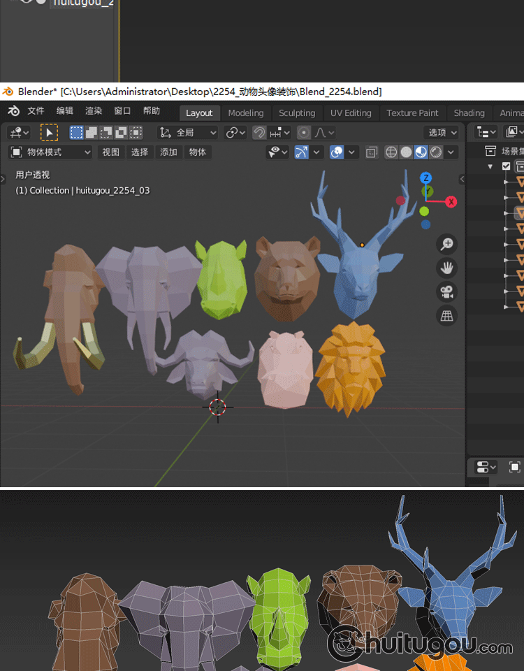Click the 添加 add menu button
The width and height of the screenshot is (524, 671).
pos(168,152)
